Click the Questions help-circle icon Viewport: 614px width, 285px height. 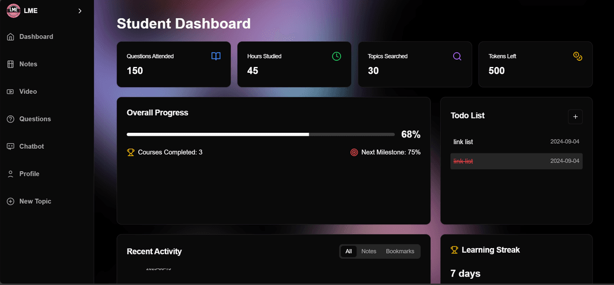click(10, 119)
